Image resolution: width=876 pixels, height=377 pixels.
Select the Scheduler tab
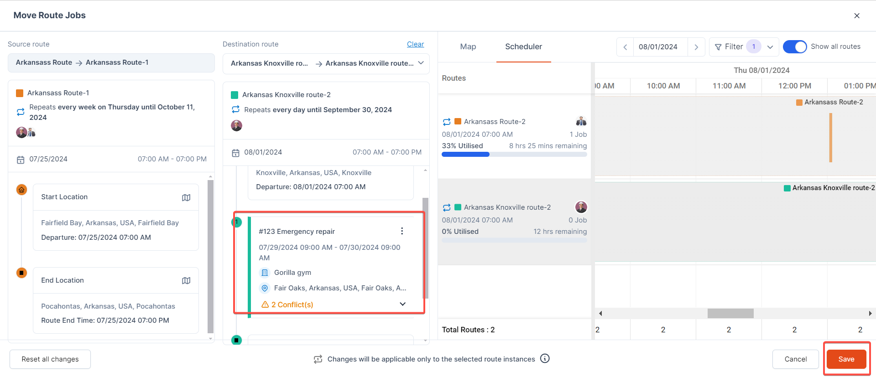click(523, 46)
